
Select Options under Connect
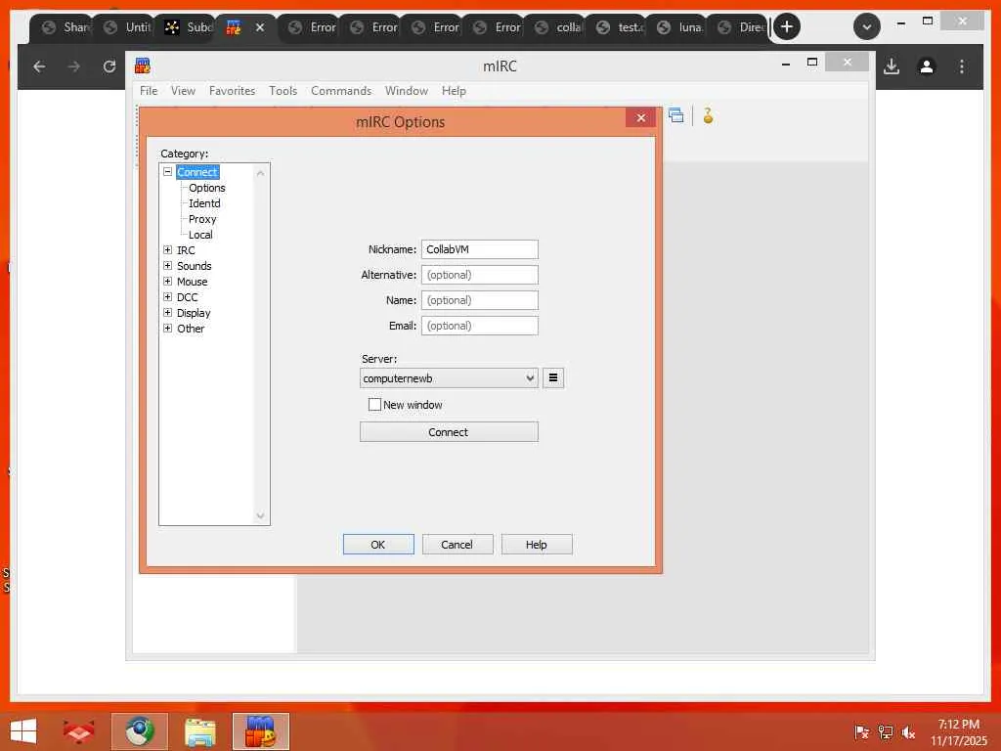tap(207, 188)
